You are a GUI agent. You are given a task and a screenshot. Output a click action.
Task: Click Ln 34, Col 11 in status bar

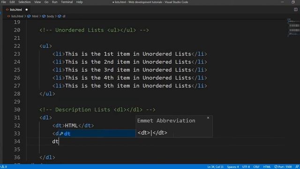point(215,167)
